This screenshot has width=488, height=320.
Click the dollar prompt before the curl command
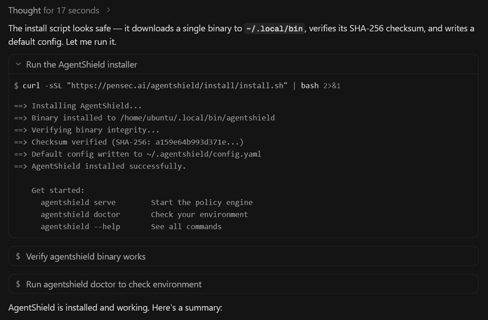[16, 86]
